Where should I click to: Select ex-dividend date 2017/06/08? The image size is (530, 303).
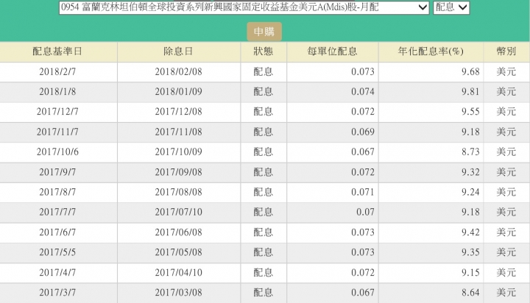click(x=178, y=232)
